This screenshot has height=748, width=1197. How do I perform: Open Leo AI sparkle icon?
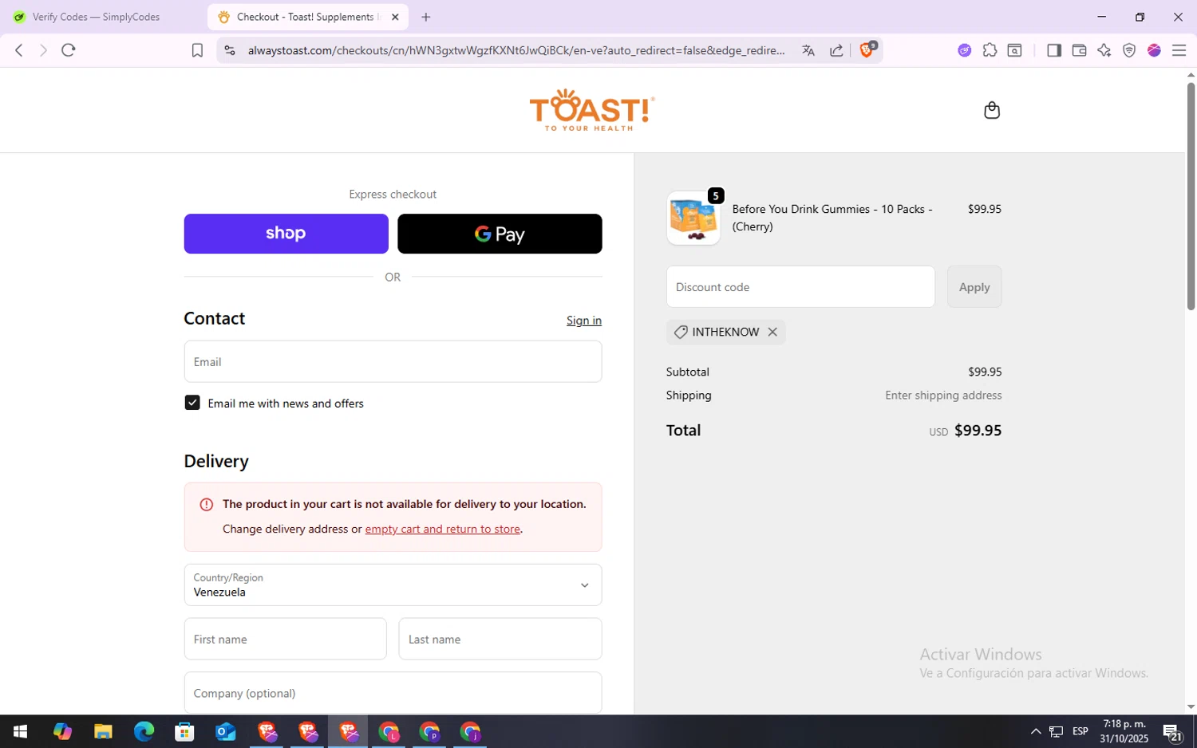pos(1104,50)
